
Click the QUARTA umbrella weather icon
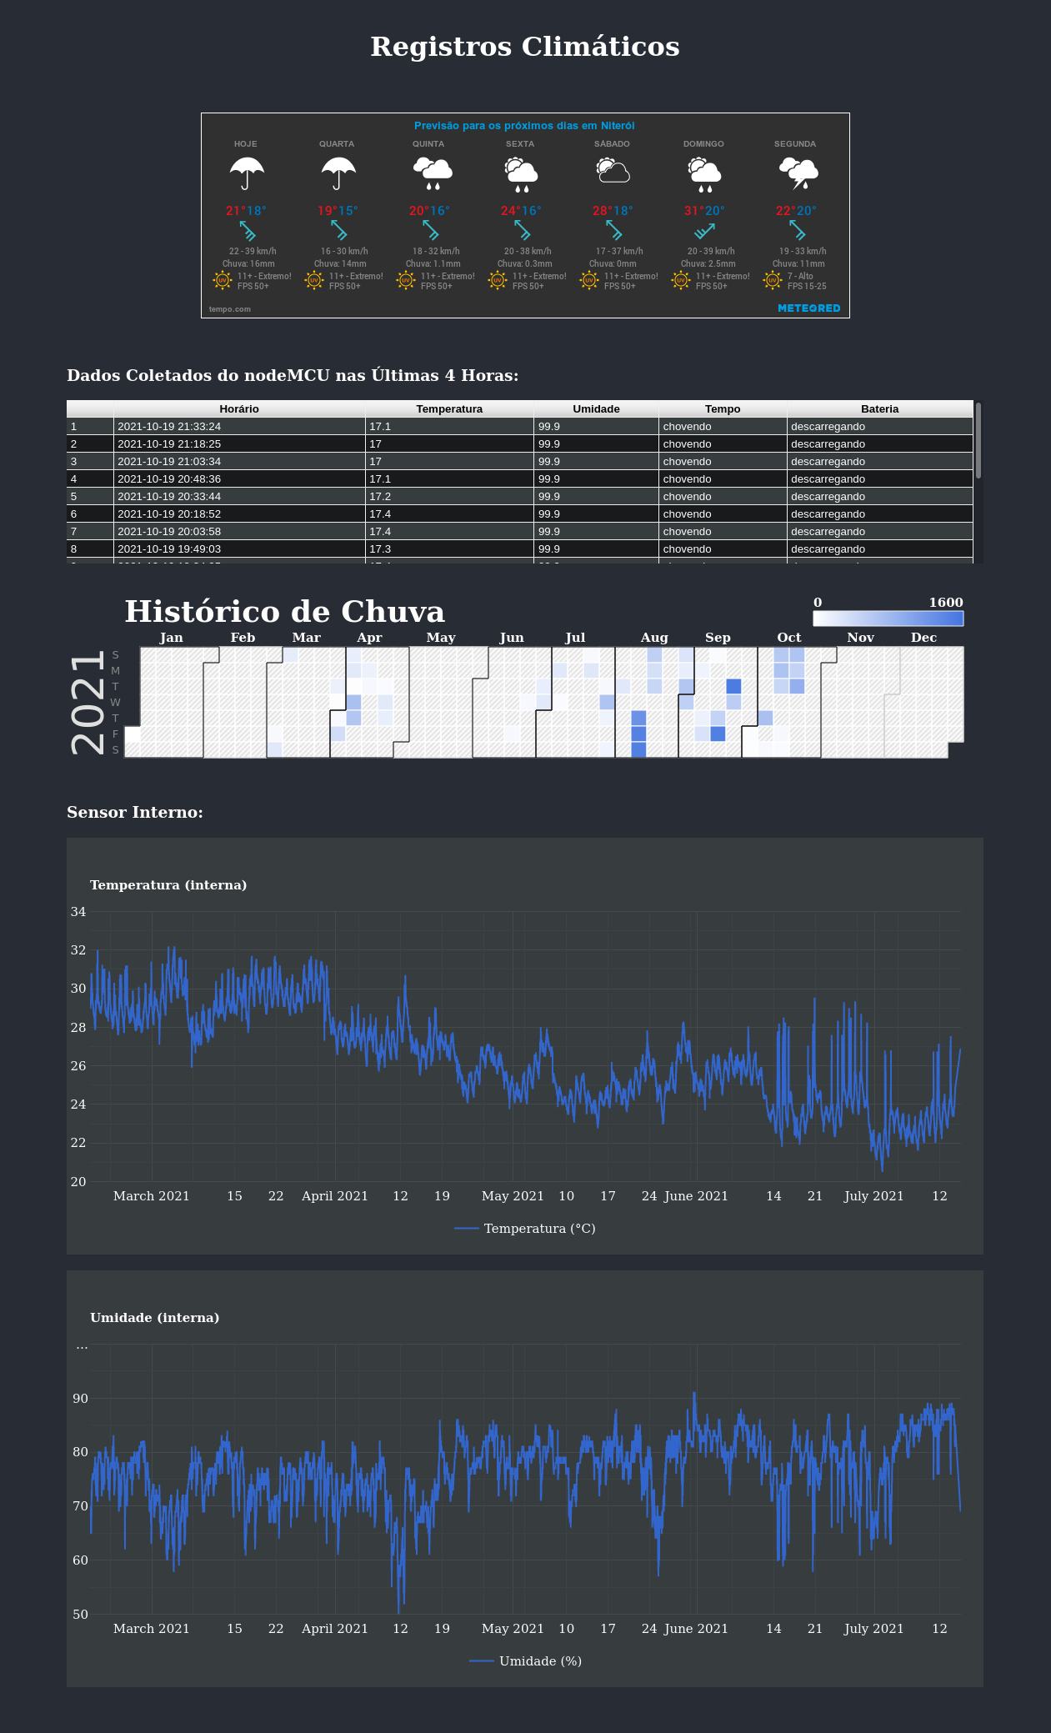(x=338, y=174)
